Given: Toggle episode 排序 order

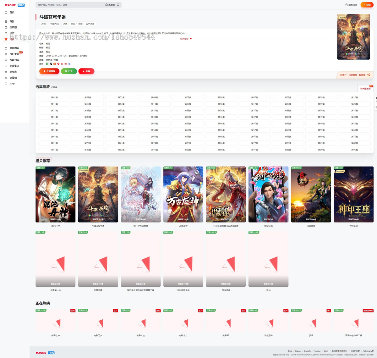Looking at the screenshot, I should point(54,87).
